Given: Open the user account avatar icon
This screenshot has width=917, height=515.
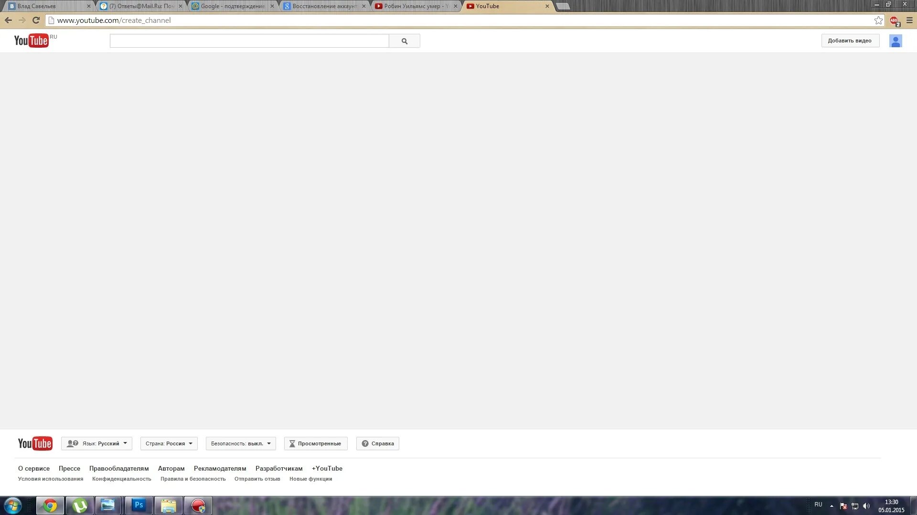Looking at the screenshot, I should [x=895, y=41].
